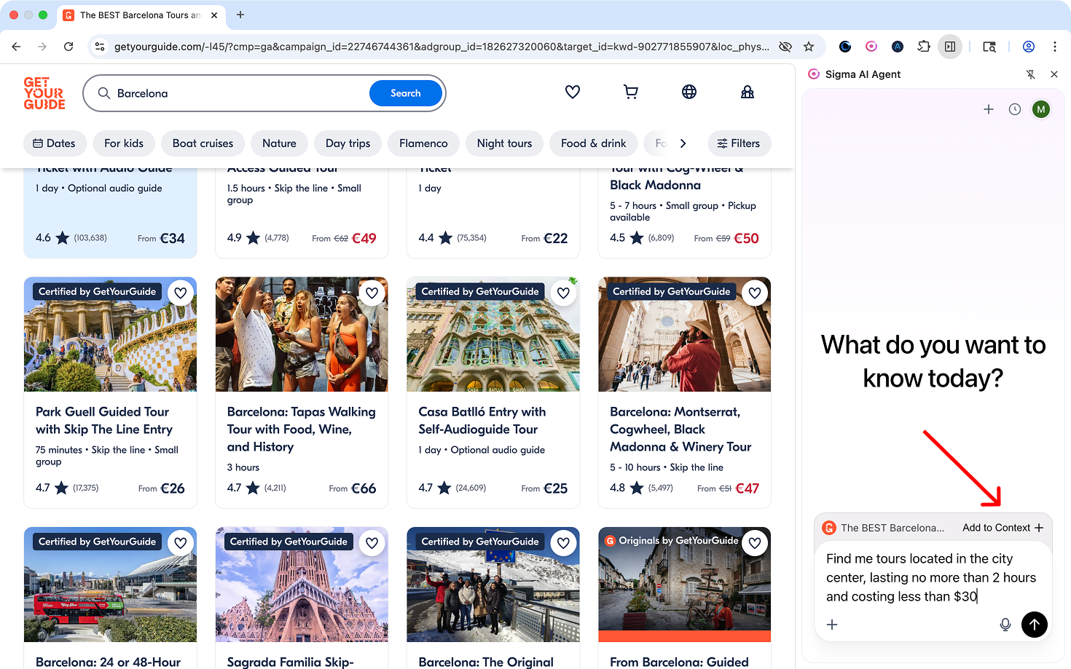Select the Nature filter chip
The image size is (1071, 669).
point(280,143)
